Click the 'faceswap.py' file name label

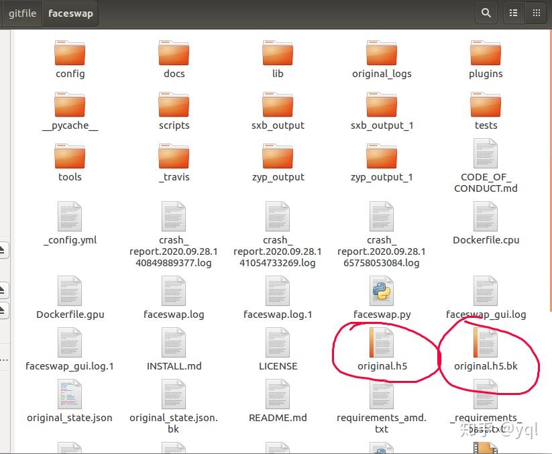382,315
